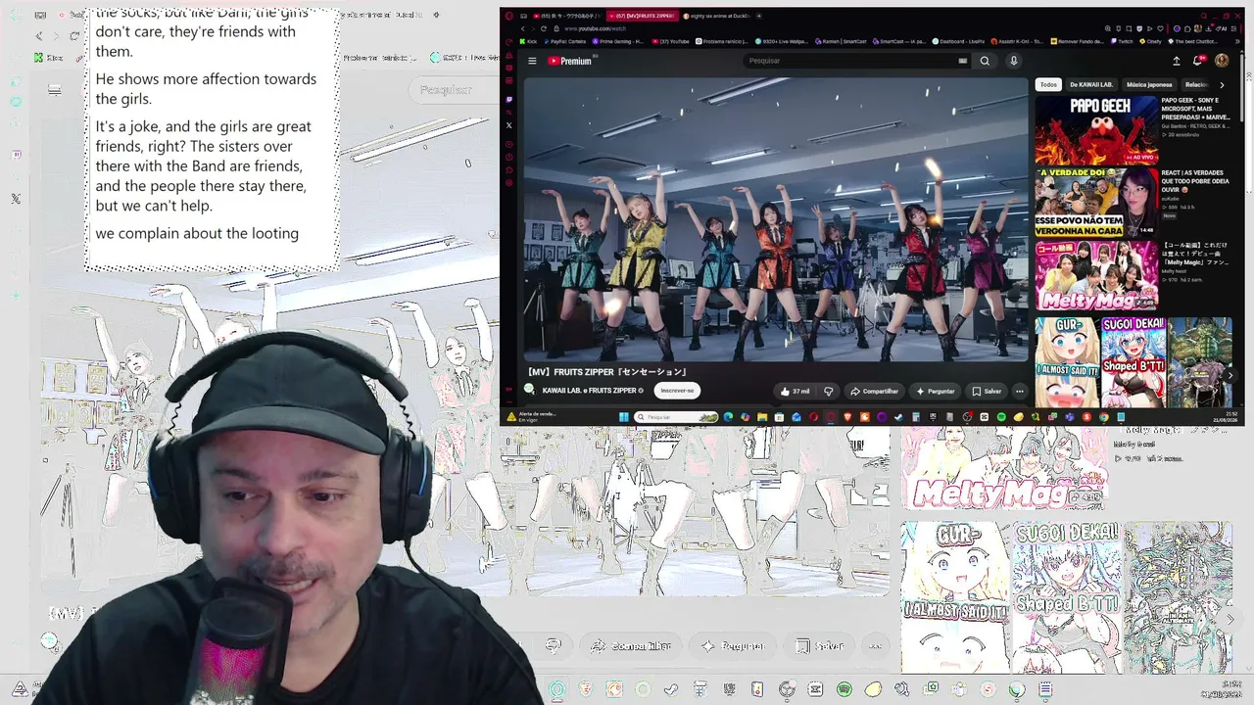The width and height of the screenshot is (1254, 705).
Task: Open the PayPal Carteira bookmark
Action: pyautogui.click(x=566, y=41)
